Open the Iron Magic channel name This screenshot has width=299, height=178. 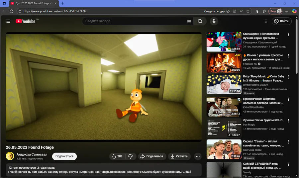coord(249,125)
